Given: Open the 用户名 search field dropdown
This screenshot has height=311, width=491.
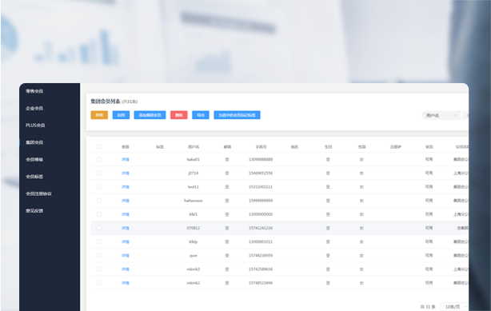Looking at the screenshot, I should point(441,115).
